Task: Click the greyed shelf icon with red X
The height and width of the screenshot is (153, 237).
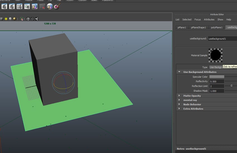Action: pos(42,6)
